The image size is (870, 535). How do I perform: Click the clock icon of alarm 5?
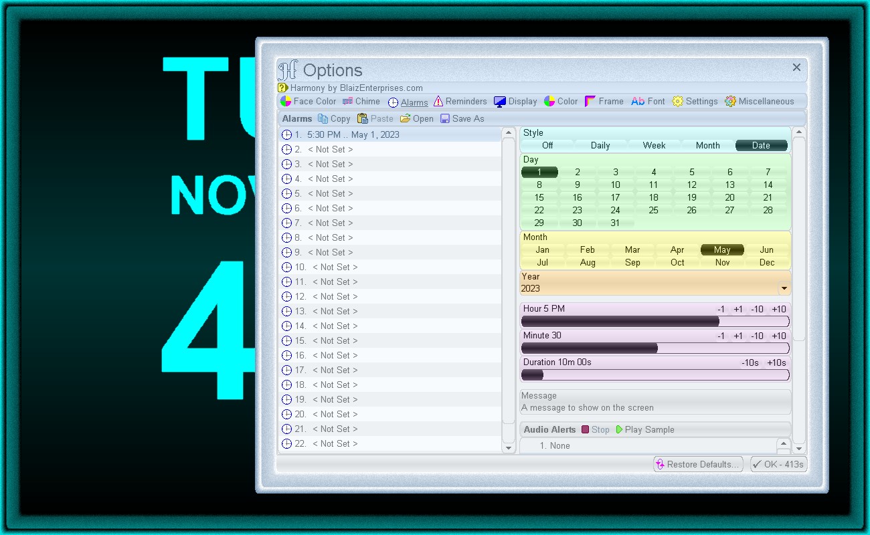click(x=286, y=193)
